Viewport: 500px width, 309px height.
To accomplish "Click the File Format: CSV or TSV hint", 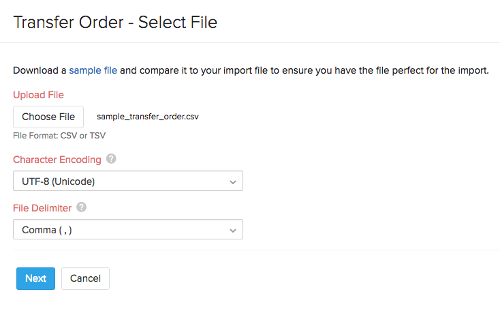I will tap(59, 135).
